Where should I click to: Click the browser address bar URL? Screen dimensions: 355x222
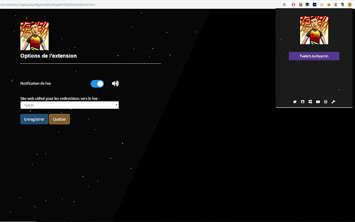(x=48, y=4)
